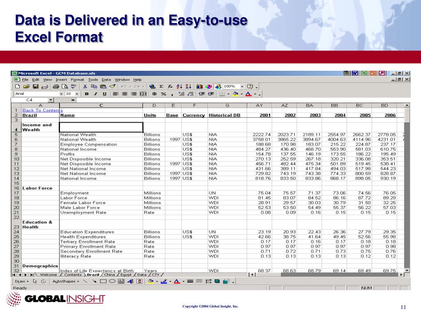The image size is (421, 316).
Task: Toggle Align Right for the cell
Action: 134,94
